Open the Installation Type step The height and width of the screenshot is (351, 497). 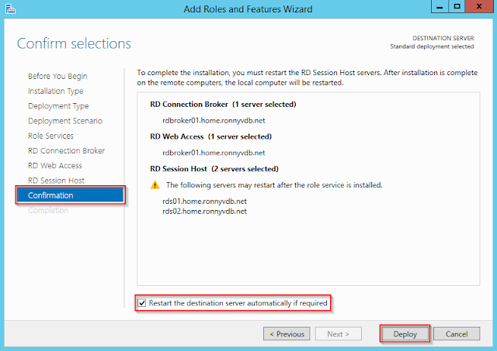56,91
